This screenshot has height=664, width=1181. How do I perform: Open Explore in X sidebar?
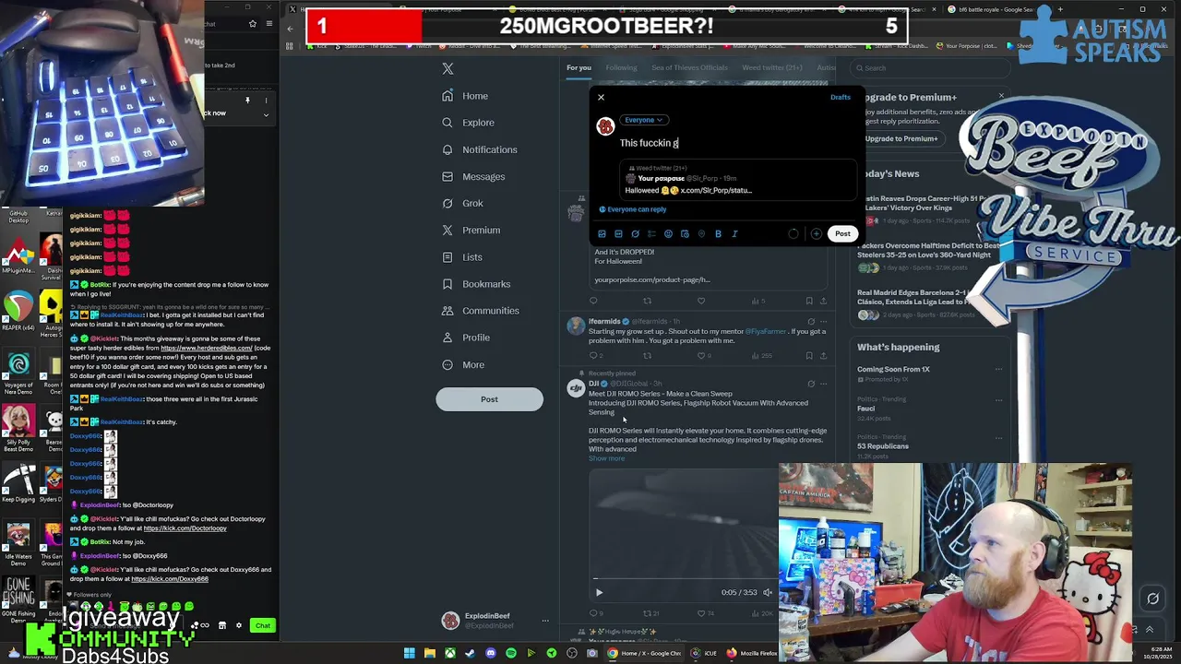[468, 123]
